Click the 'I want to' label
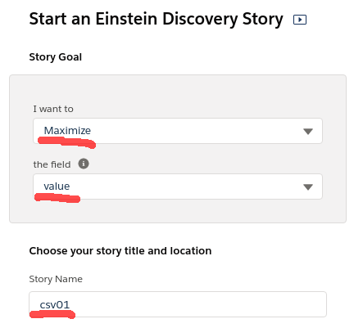Image resolution: width=354 pixels, height=328 pixels. (53, 109)
